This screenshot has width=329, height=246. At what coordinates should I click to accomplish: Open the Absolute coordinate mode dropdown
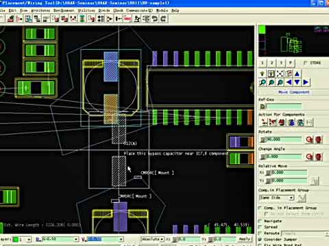pos(153,239)
